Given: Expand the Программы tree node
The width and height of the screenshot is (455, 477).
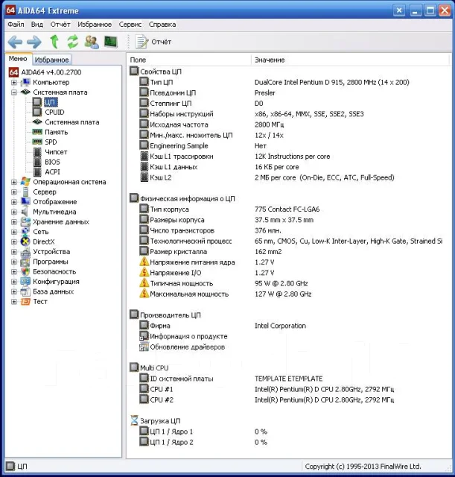Looking at the screenshot, I should 14,262.
